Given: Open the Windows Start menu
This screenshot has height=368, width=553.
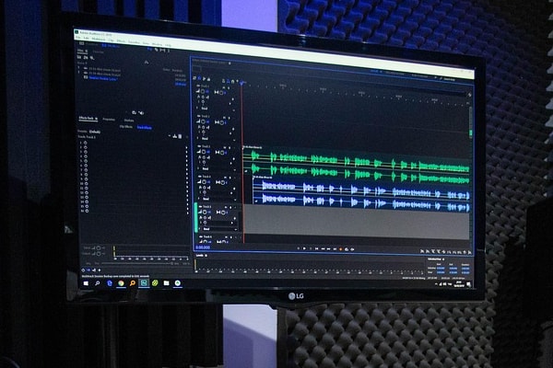Looking at the screenshot, I should 86,282.
